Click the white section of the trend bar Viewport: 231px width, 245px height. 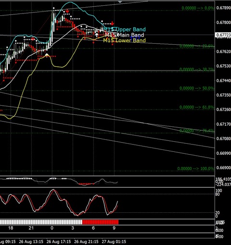pyautogui.click(x=41, y=222)
